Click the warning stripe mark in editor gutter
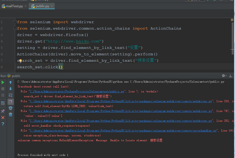The width and height of the screenshot is (235, 158). tap(232, 49)
